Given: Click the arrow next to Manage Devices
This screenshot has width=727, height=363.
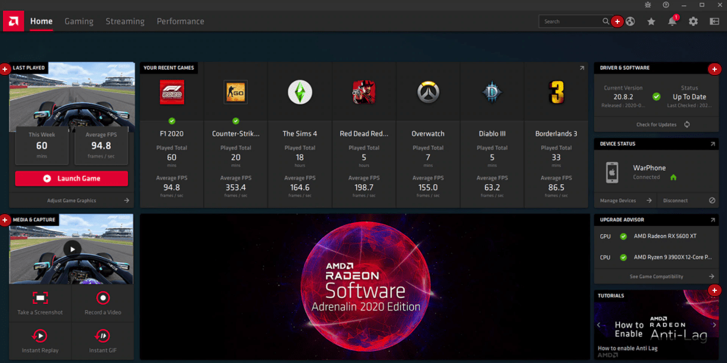Looking at the screenshot, I should [649, 201].
